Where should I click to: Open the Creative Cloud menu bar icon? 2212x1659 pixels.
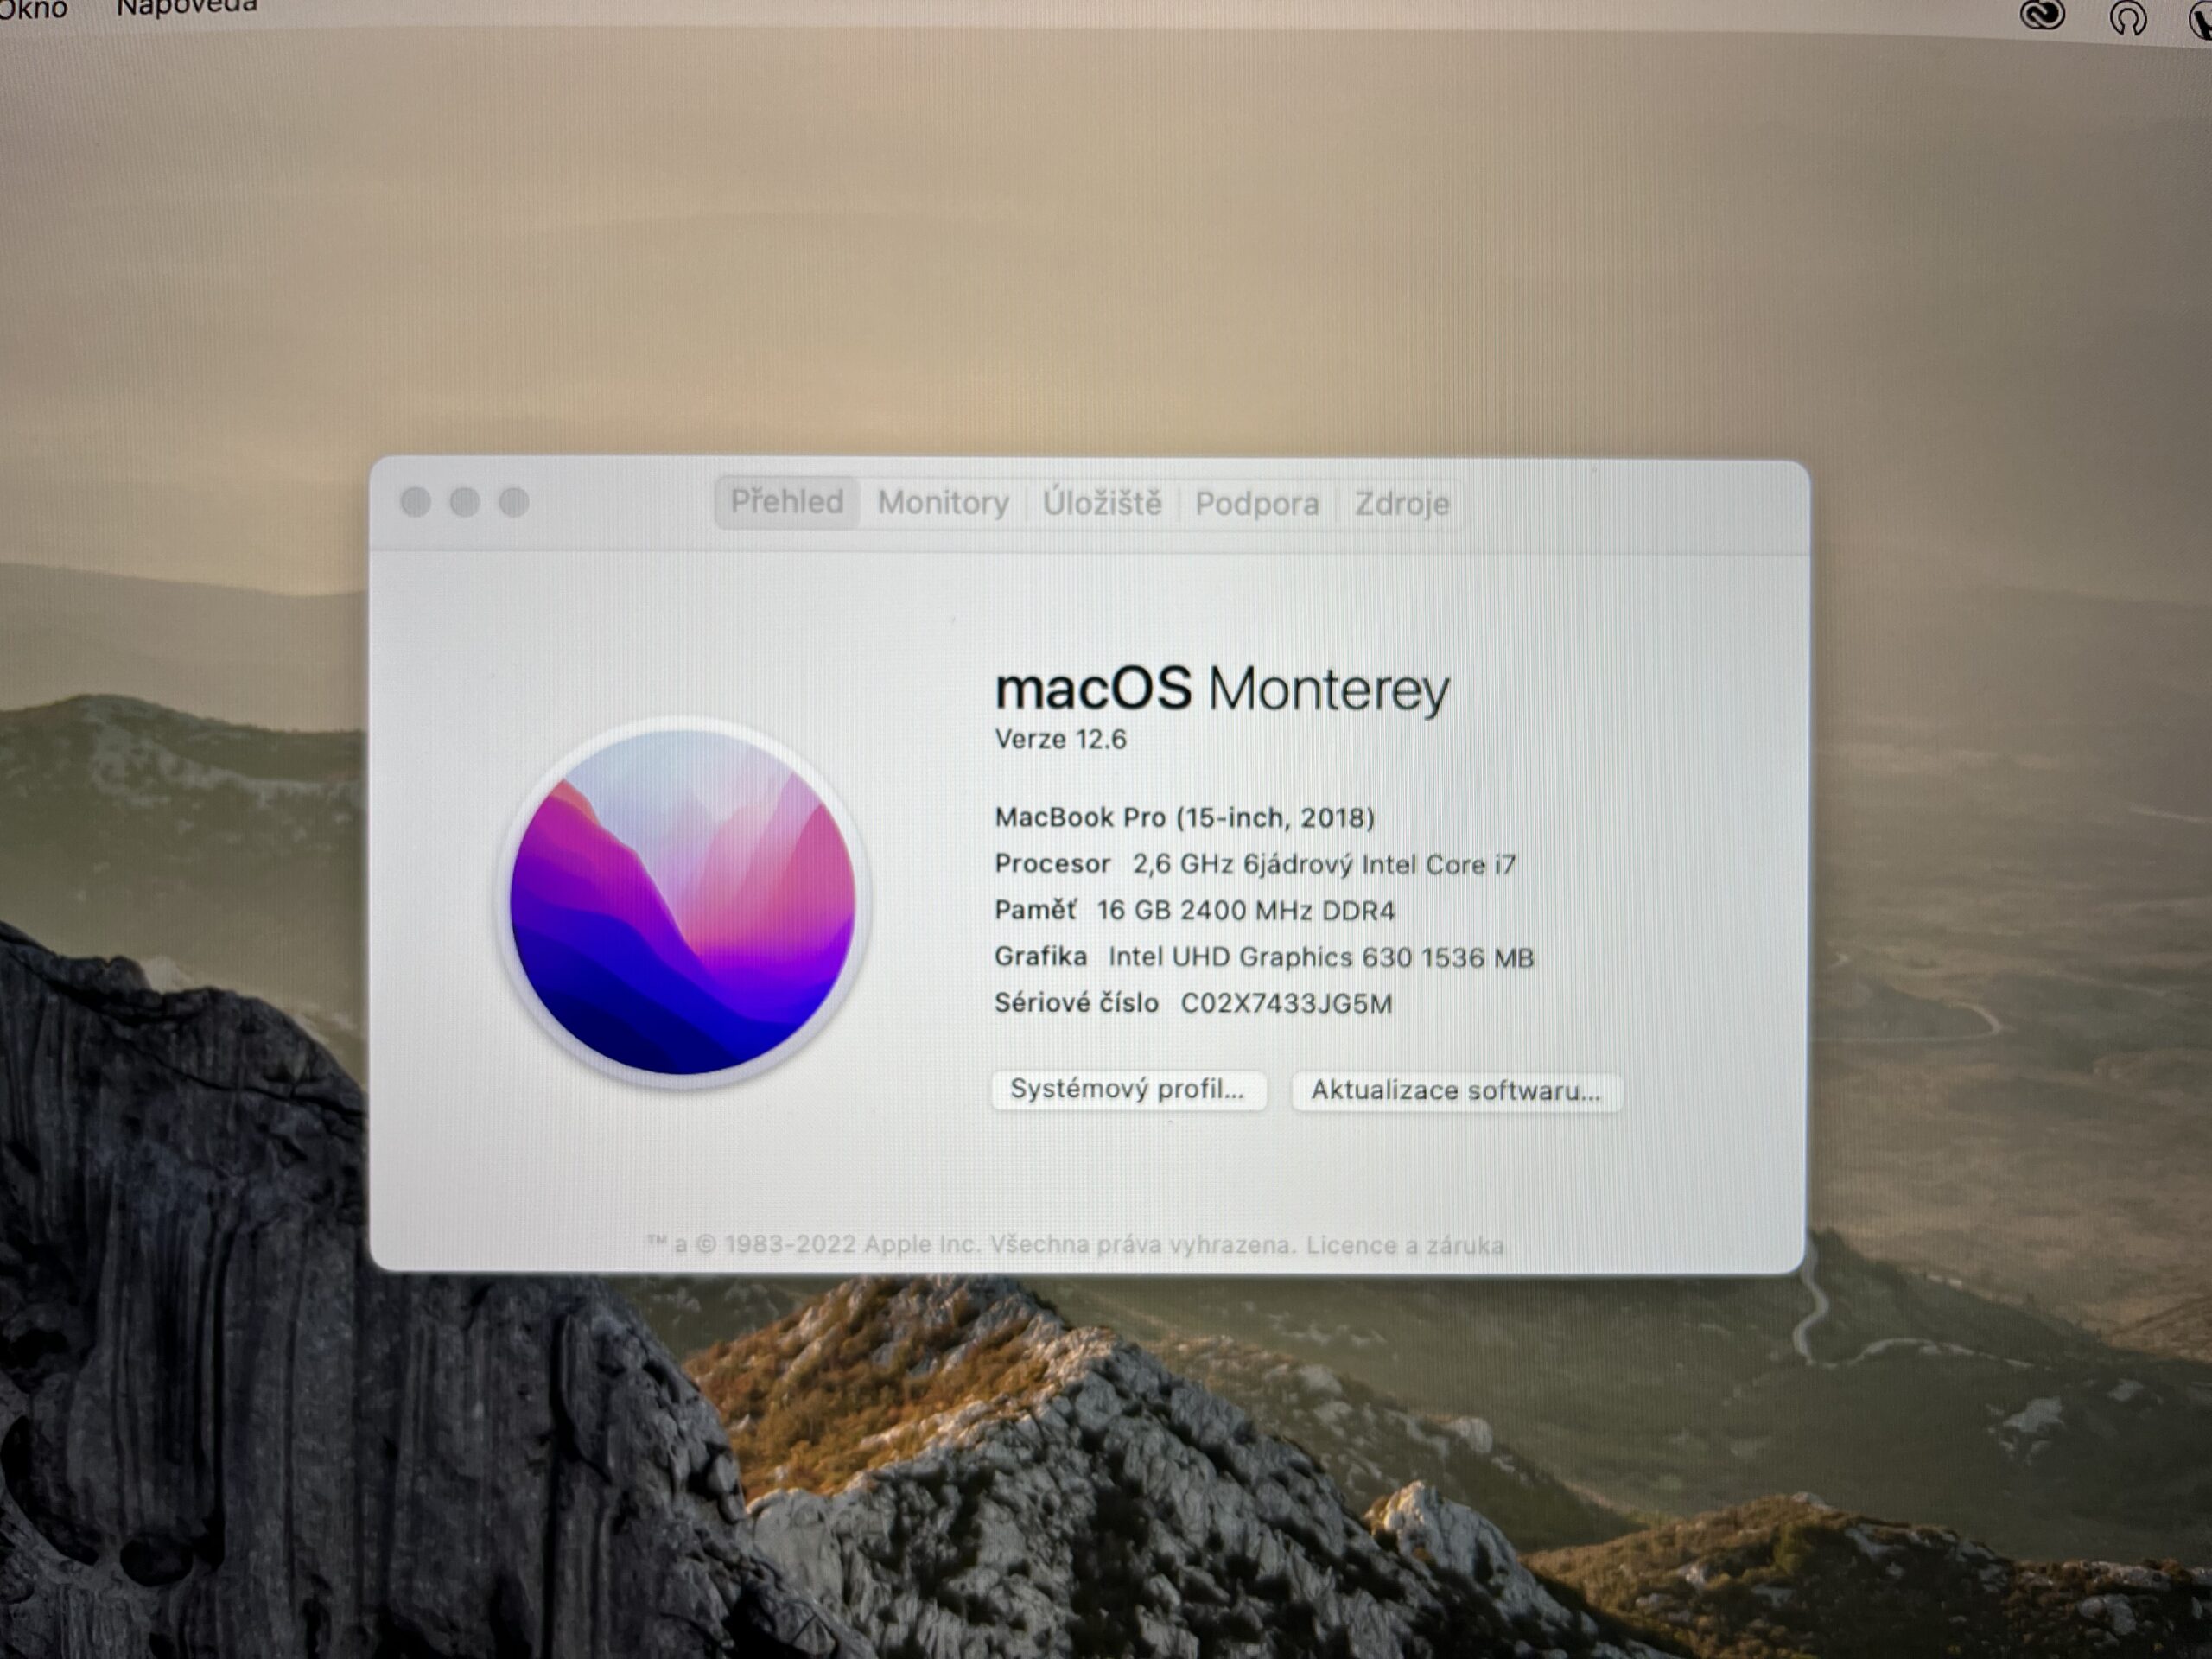(2042, 14)
